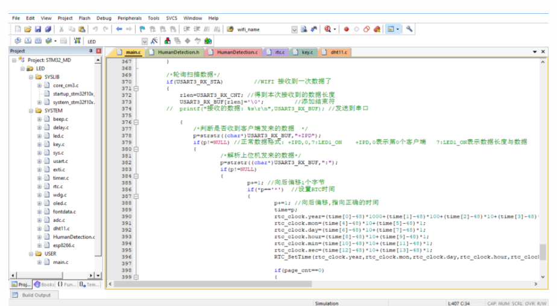Open the wifi_name find dropdown
This screenshot has width=557, height=306.
(295, 29)
